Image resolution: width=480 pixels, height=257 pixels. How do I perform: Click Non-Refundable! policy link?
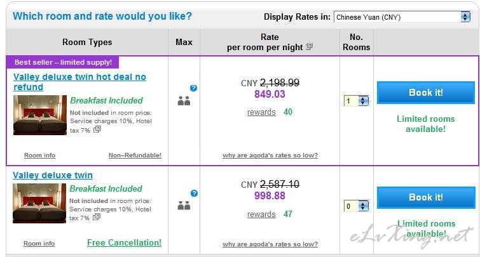[135, 155]
